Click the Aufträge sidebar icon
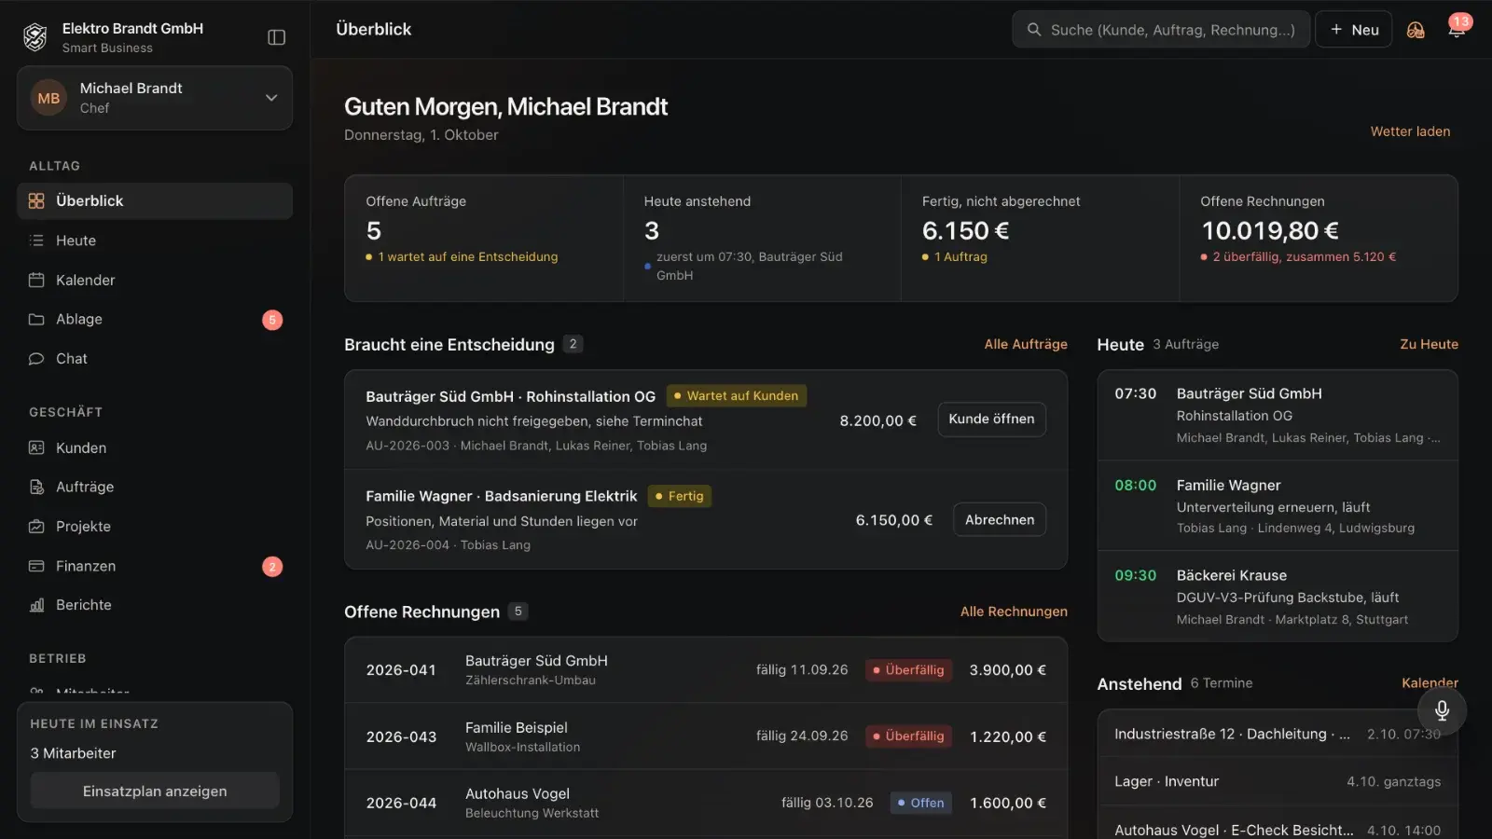1492x839 pixels. point(36,487)
